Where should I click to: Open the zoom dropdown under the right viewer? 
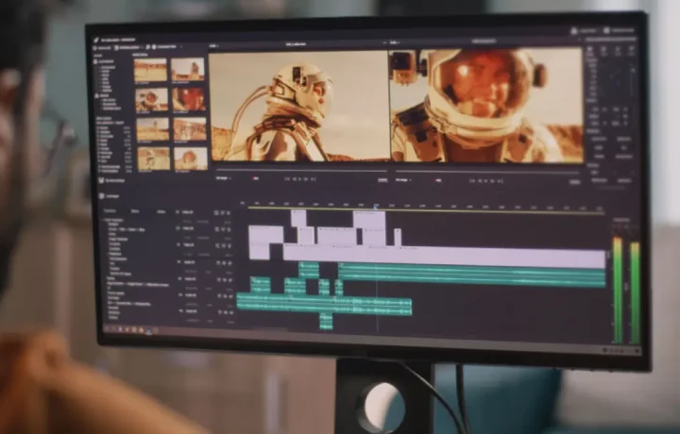pyautogui.click(x=403, y=179)
